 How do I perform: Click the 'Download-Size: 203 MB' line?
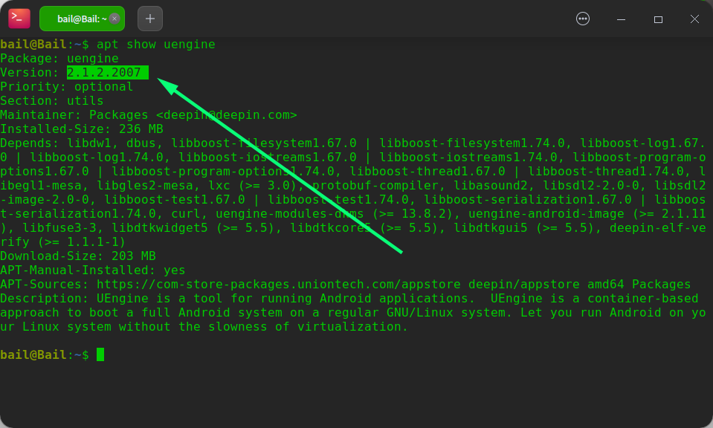tap(78, 256)
